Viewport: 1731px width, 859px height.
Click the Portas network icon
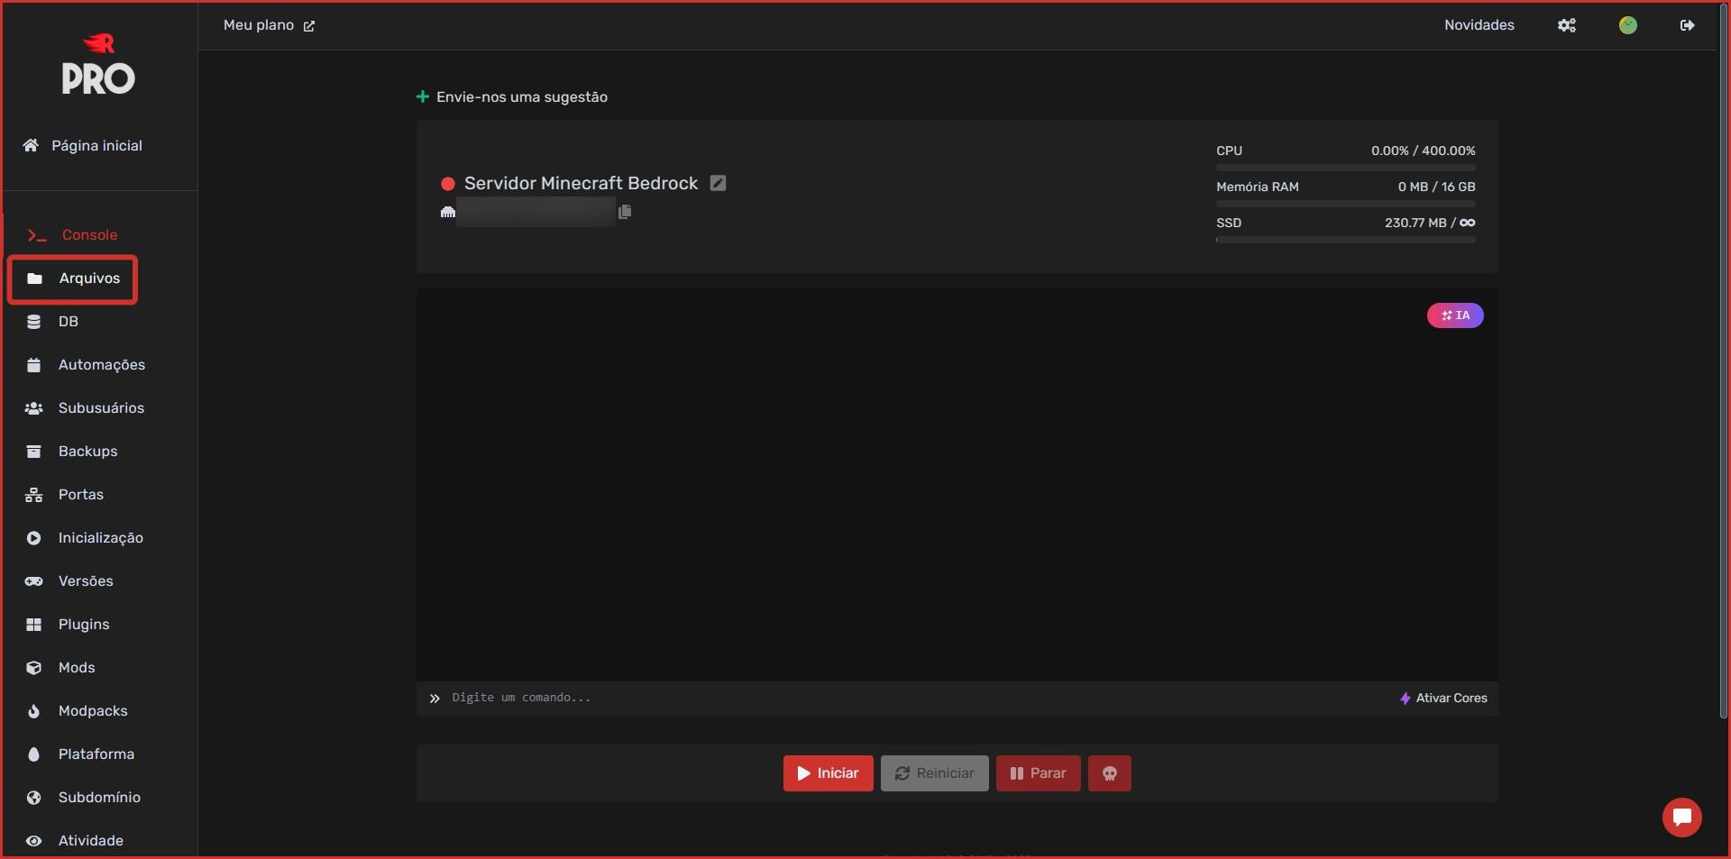(x=33, y=495)
